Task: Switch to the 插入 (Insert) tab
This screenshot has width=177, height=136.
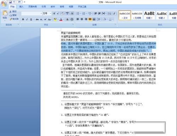Action: coord(21,7)
